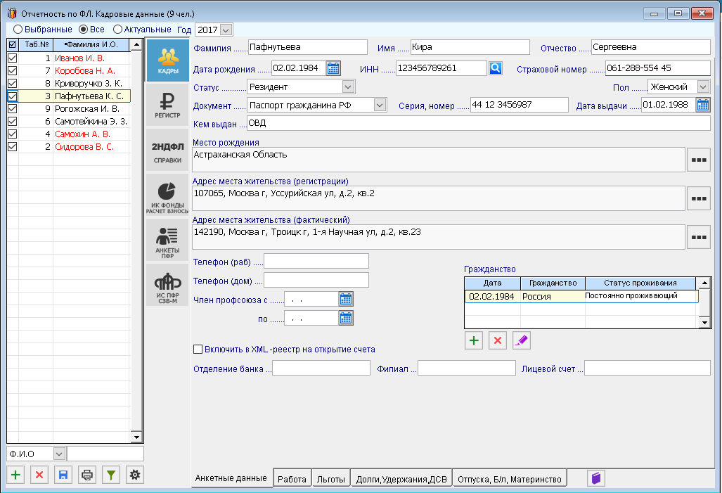Click the Телефон (раб) field
The image size is (722, 493).
coord(316,261)
